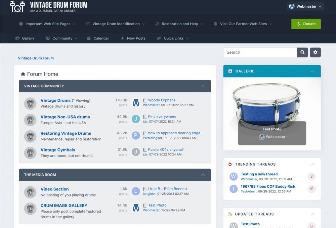Screen dimensions: 336x228
Task: Expand Vintage Drum Identification menu
Action: 116,24
